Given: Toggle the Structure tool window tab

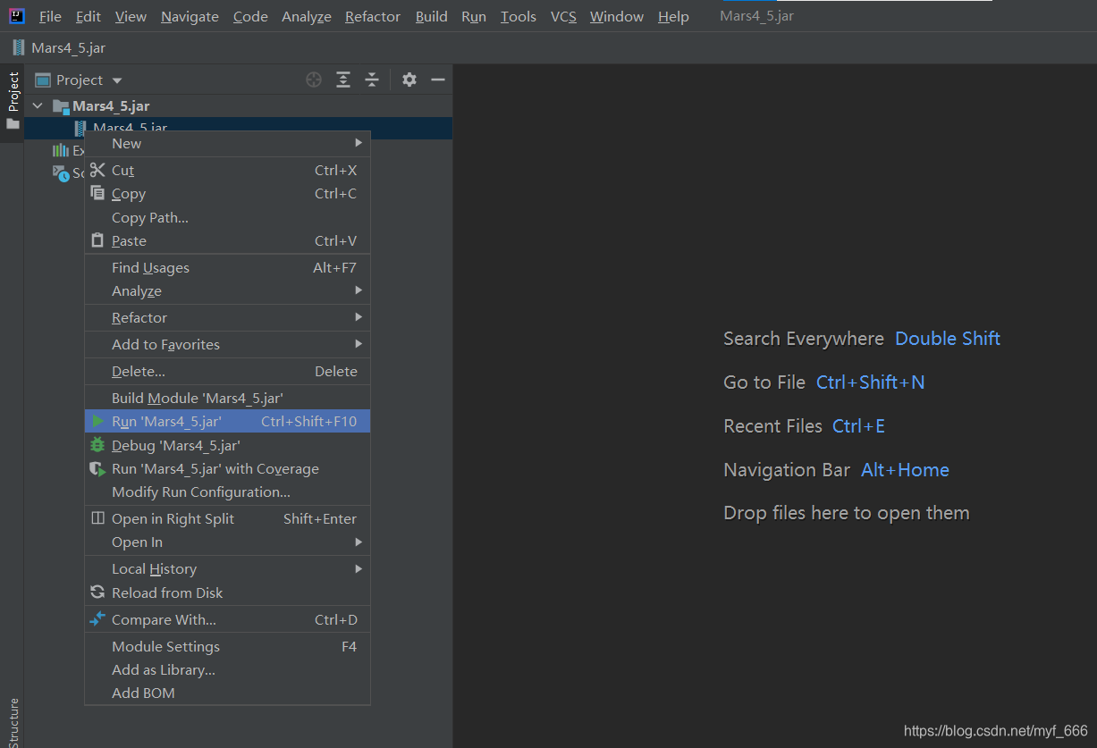Looking at the screenshot, I should click(x=13, y=722).
